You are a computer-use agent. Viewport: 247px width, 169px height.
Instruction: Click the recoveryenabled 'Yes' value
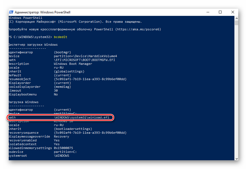[57, 140]
